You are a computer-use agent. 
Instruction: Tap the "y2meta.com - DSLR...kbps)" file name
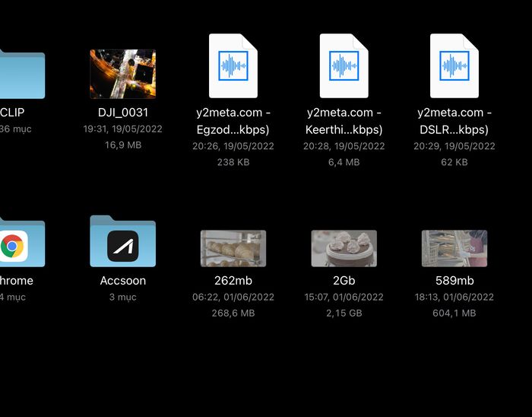coord(454,121)
